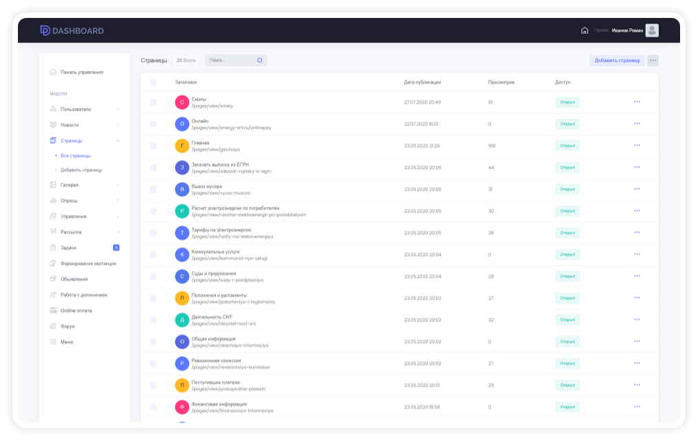
Task: Open three-dot menu next to Добавить страницу
Action: (652, 61)
